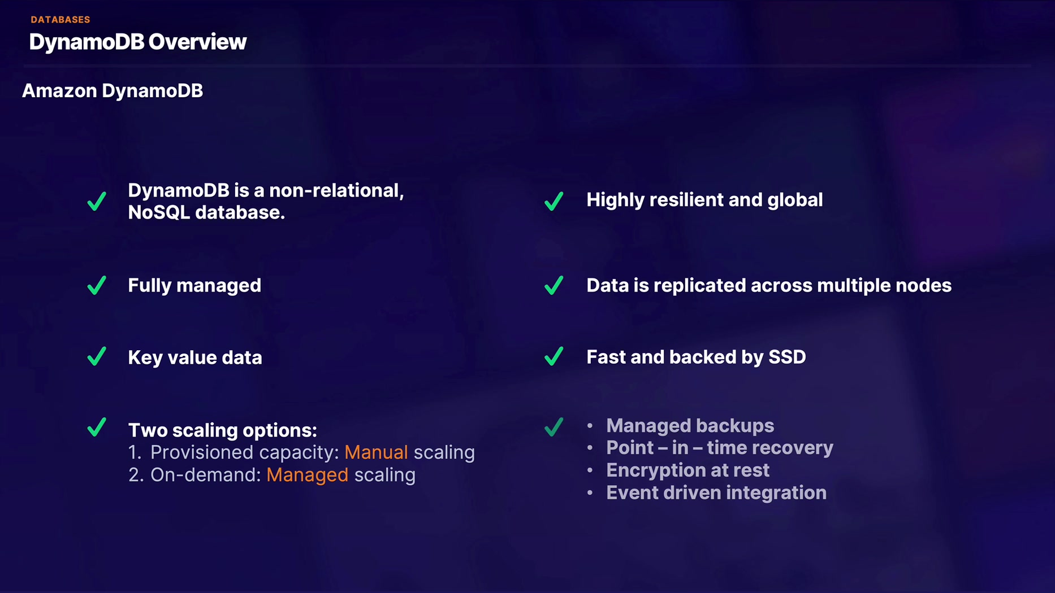Click the checkmark beside the non-relational NoSQL database line
Image resolution: width=1055 pixels, height=593 pixels.
(x=97, y=201)
